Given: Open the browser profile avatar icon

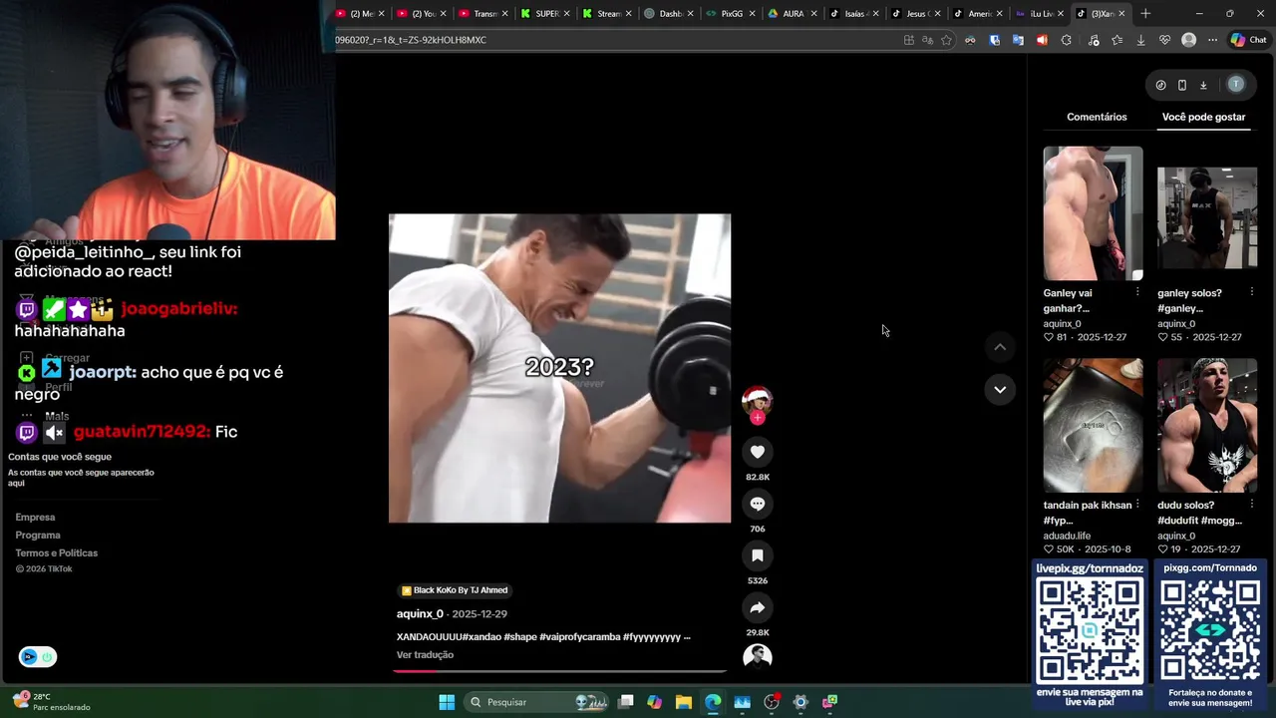Looking at the screenshot, I should pos(1188,40).
